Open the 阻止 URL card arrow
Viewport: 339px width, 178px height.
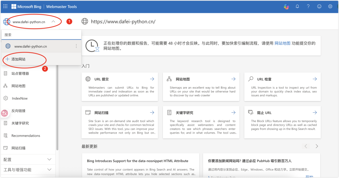(x=315, y=113)
